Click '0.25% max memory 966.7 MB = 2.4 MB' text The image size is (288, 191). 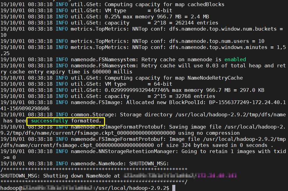click(x=157, y=17)
